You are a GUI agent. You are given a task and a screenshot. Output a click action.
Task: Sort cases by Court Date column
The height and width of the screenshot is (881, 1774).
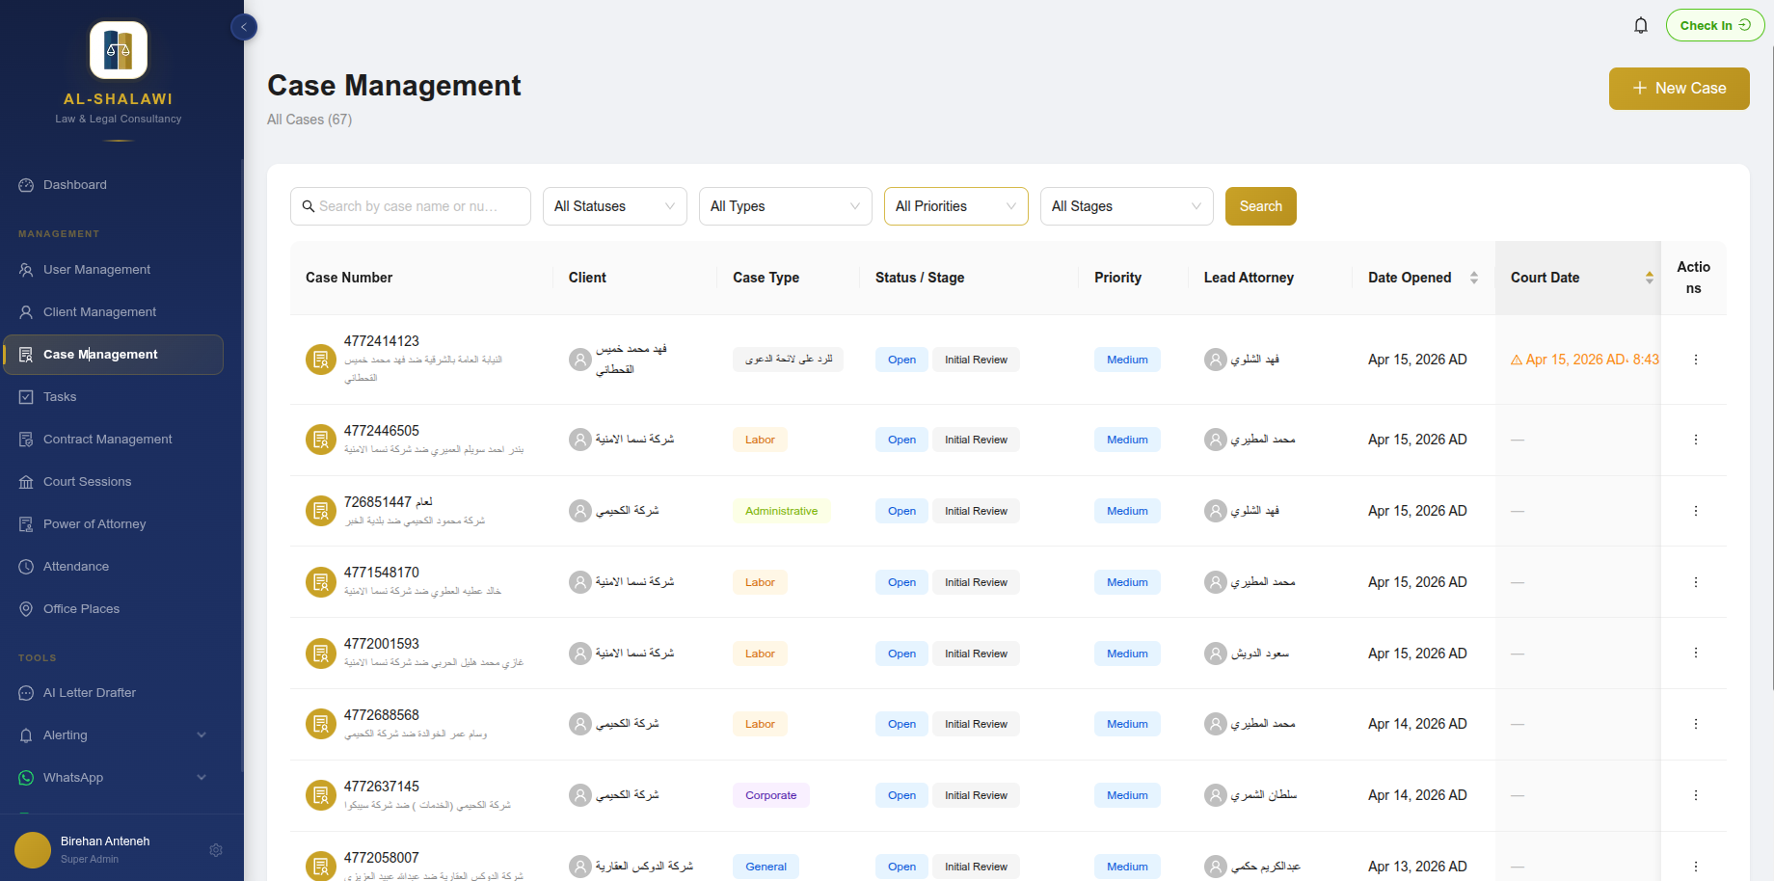pos(1649,278)
